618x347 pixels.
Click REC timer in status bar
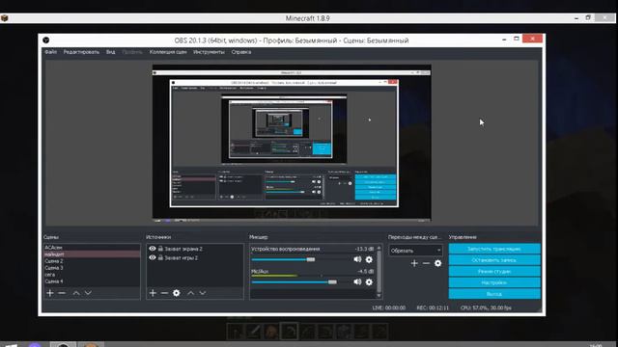point(433,307)
